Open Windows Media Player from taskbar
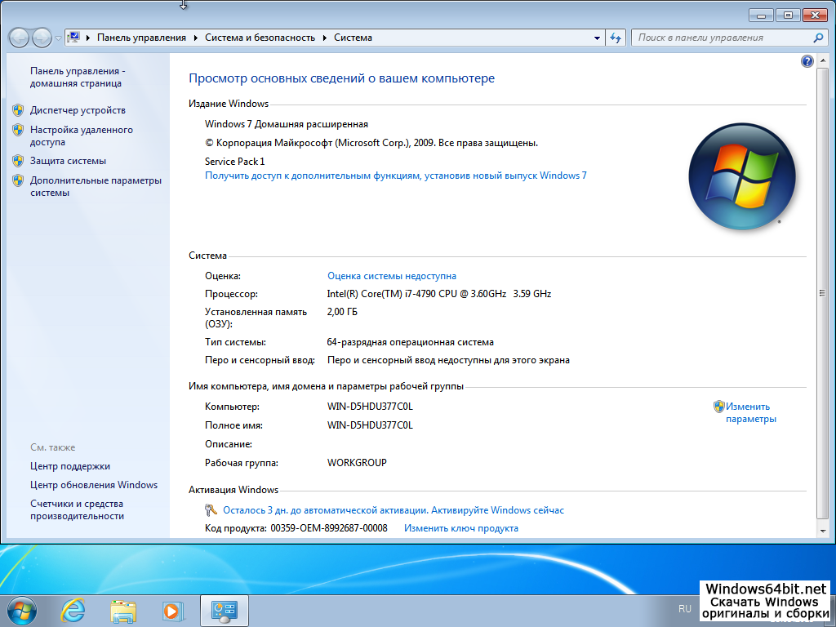 pos(172,610)
